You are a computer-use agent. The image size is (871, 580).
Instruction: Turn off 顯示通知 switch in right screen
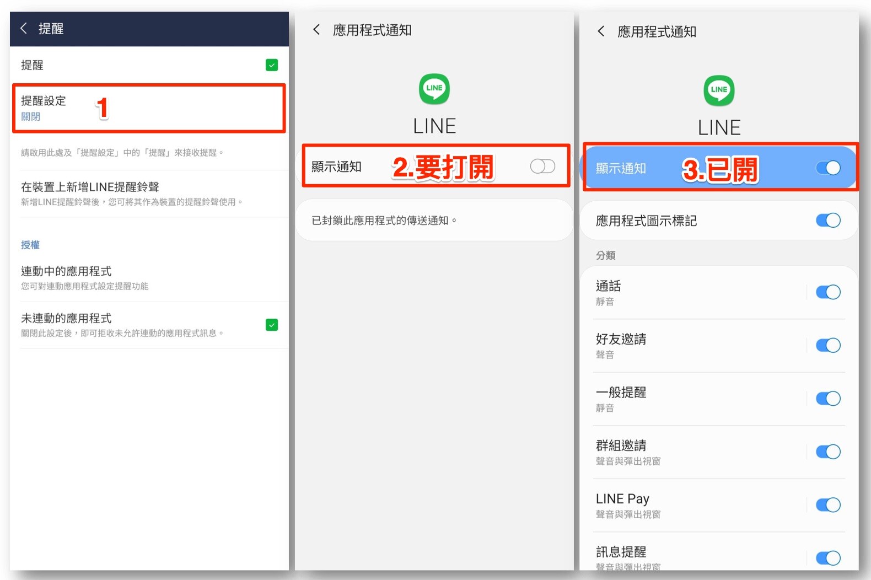point(828,168)
